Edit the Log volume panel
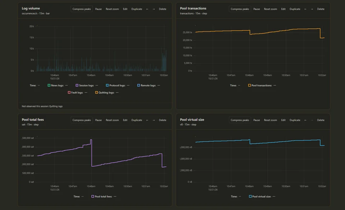Viewport: 345px width, 210px height. (x=125, y=9)
